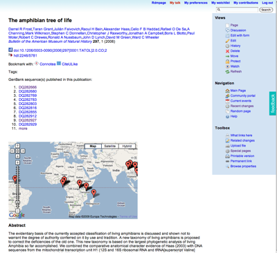Click the search input field
277x253 pixels.
point(237,10)
